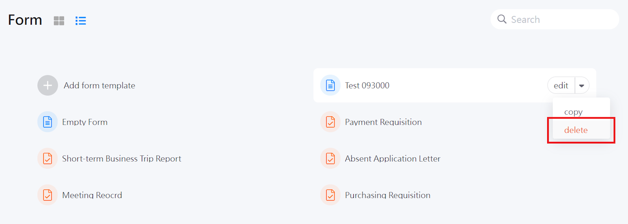This screenshot has width=628, height=224.
Task: Click the Meeting Reocrd form icon
Action: (x=47, y=195)
